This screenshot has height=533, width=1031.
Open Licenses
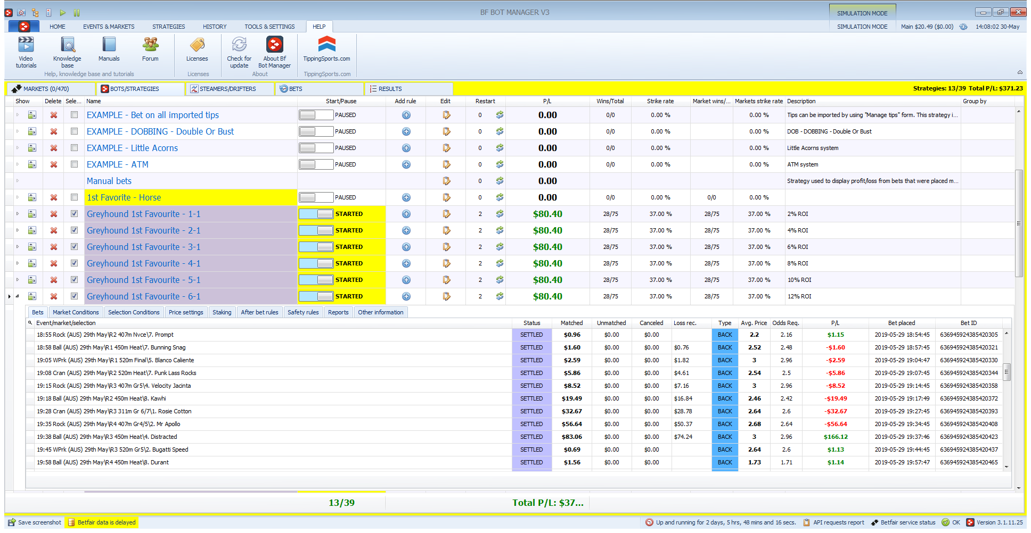[x=197, y=49]
